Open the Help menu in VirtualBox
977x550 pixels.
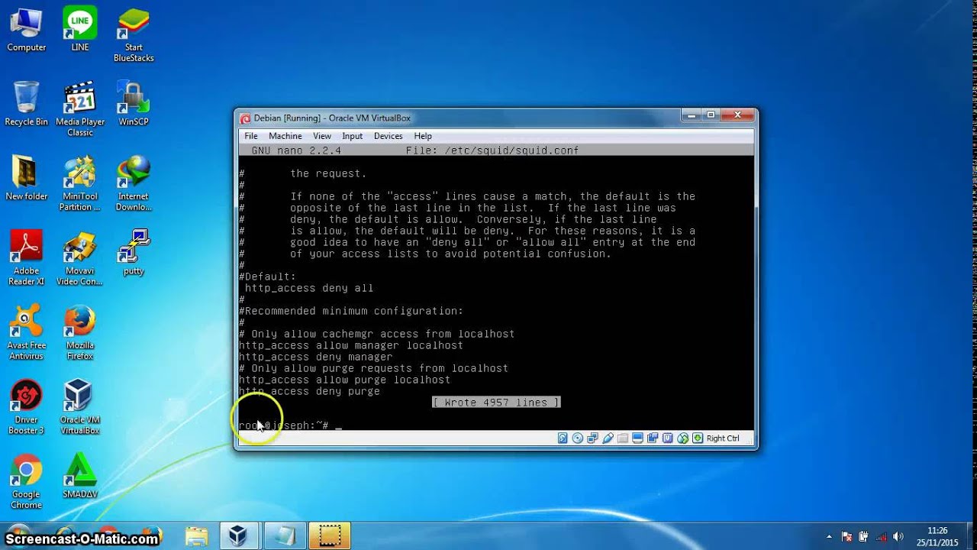tap(423, 136)
